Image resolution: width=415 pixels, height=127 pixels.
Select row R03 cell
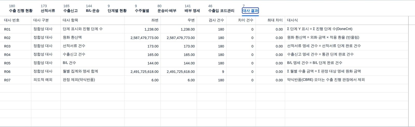tap(16, 46)
